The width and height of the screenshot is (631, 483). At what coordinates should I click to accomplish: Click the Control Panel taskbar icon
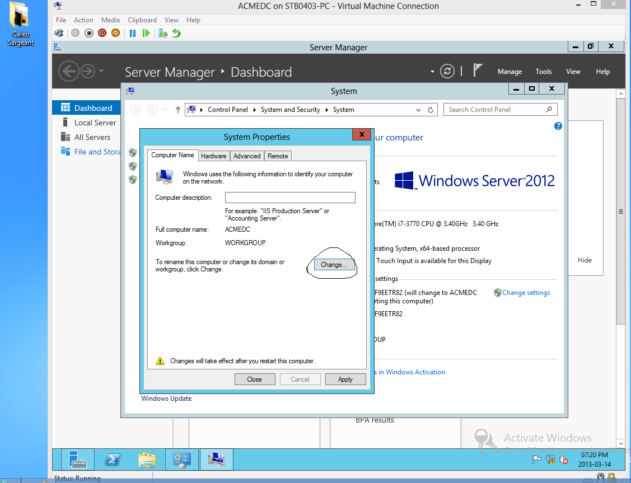coord(182,459)
